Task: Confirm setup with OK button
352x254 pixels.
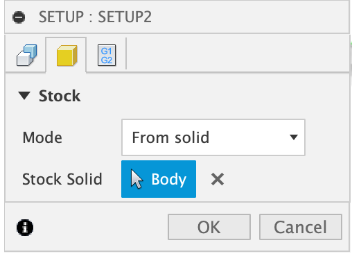Action: [x=209, y=227]
